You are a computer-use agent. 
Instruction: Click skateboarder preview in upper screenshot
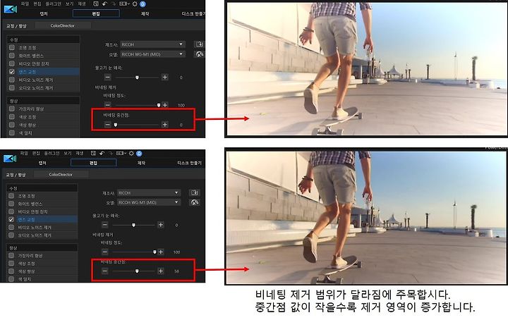coord(367,69)
